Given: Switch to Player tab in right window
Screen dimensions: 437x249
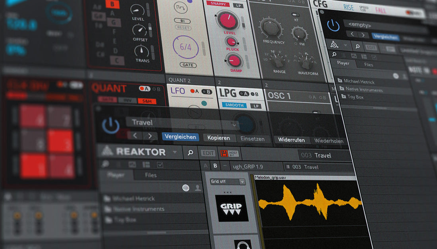Looking at the screenshot, I should [x=343, y=63].
